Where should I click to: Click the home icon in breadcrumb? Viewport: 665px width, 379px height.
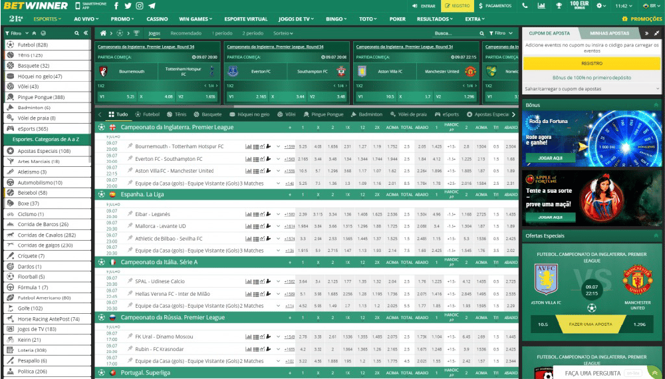[103, 33]
